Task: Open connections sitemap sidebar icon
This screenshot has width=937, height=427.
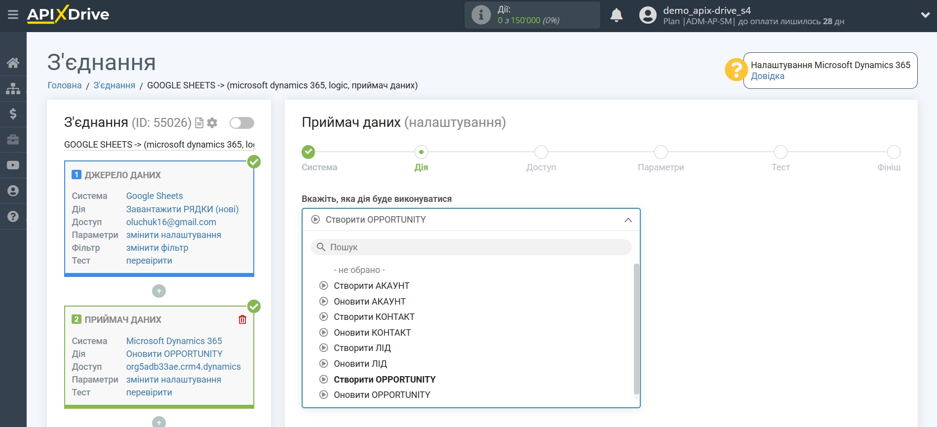Action: (x=13, y=88)
